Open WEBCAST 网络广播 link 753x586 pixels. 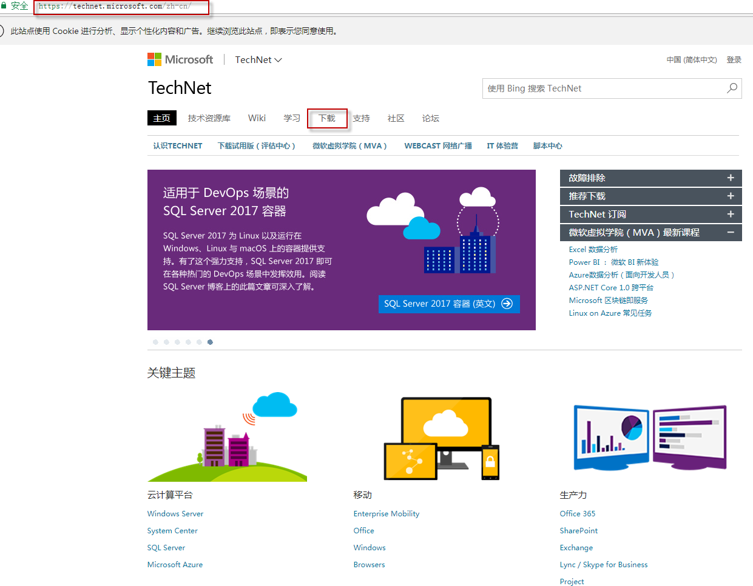point(438,146)
